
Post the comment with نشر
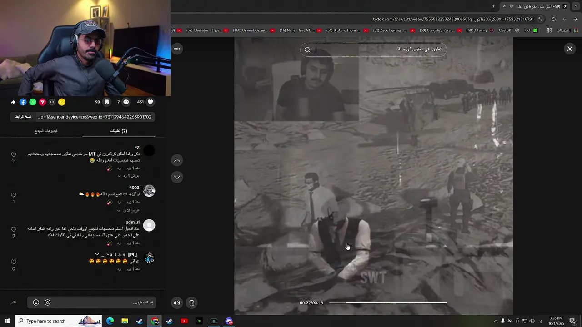14,302
